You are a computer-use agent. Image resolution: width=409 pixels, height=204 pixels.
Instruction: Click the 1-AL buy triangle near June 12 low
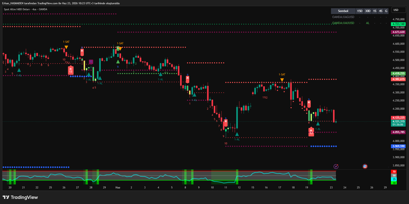237,134
